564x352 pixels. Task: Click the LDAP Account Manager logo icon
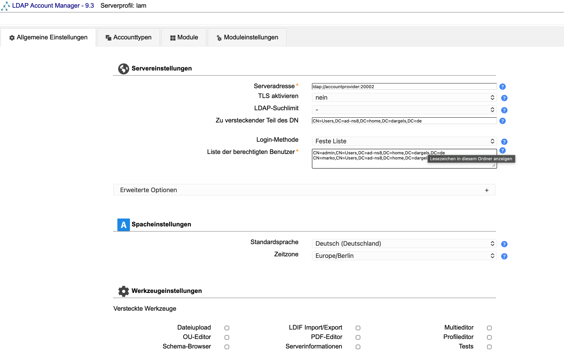click(6, 6)
